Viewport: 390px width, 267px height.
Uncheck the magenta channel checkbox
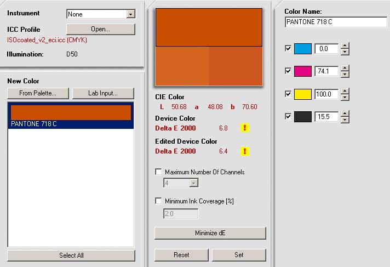pos(288,71)
